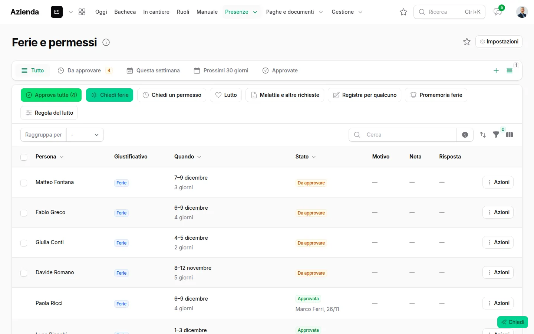Open the Raggruppa per dropdown

[85, 135]
